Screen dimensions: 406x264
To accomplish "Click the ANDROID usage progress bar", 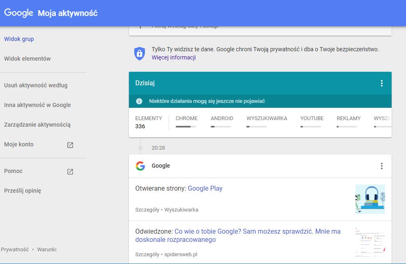I will [221, 127].
